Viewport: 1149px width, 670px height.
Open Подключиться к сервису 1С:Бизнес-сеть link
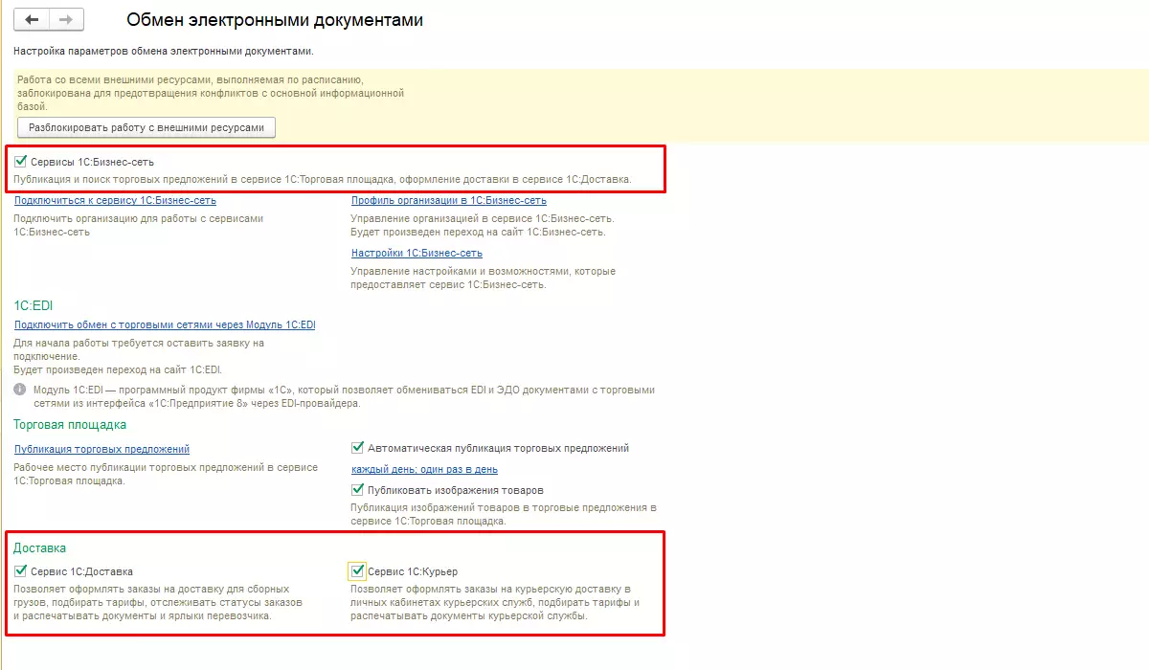(x=115, y=200)
